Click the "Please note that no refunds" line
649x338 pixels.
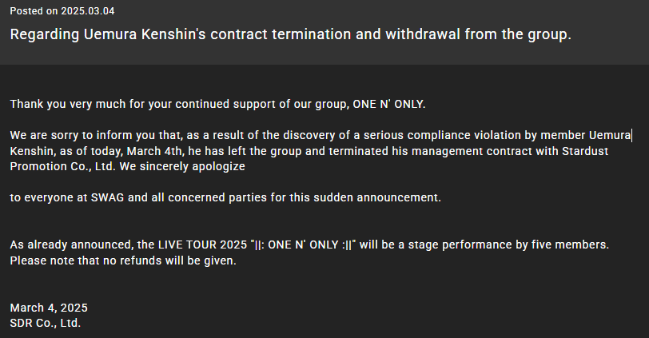(123, 260)
